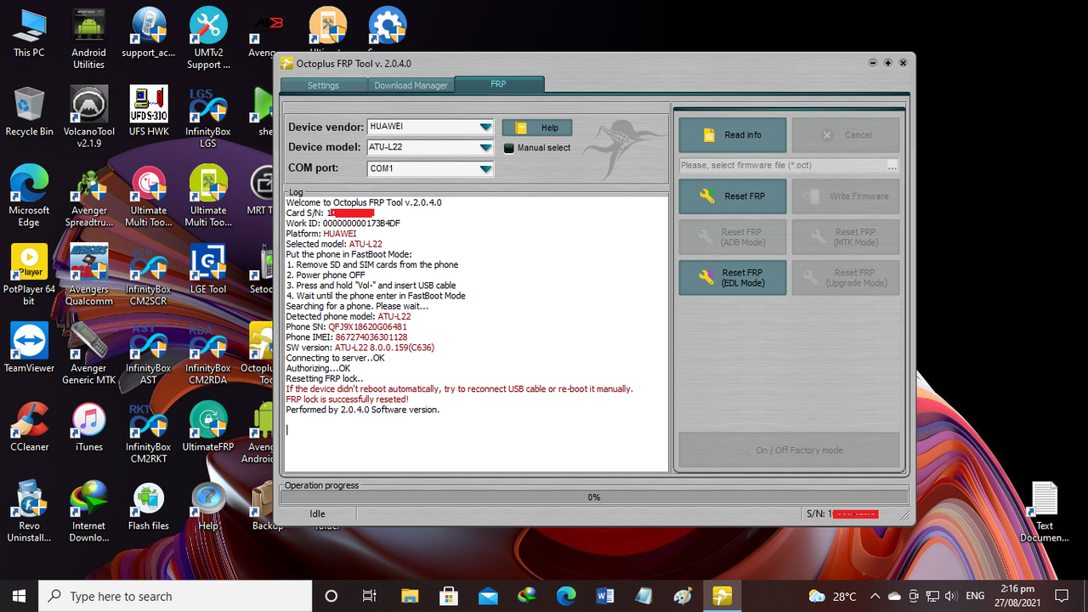Viewport: 1088px width, 612px height.
Task: Select the Avenger Generic MTK shortcut
Action: pyautogui.click(x=88, y=354)
